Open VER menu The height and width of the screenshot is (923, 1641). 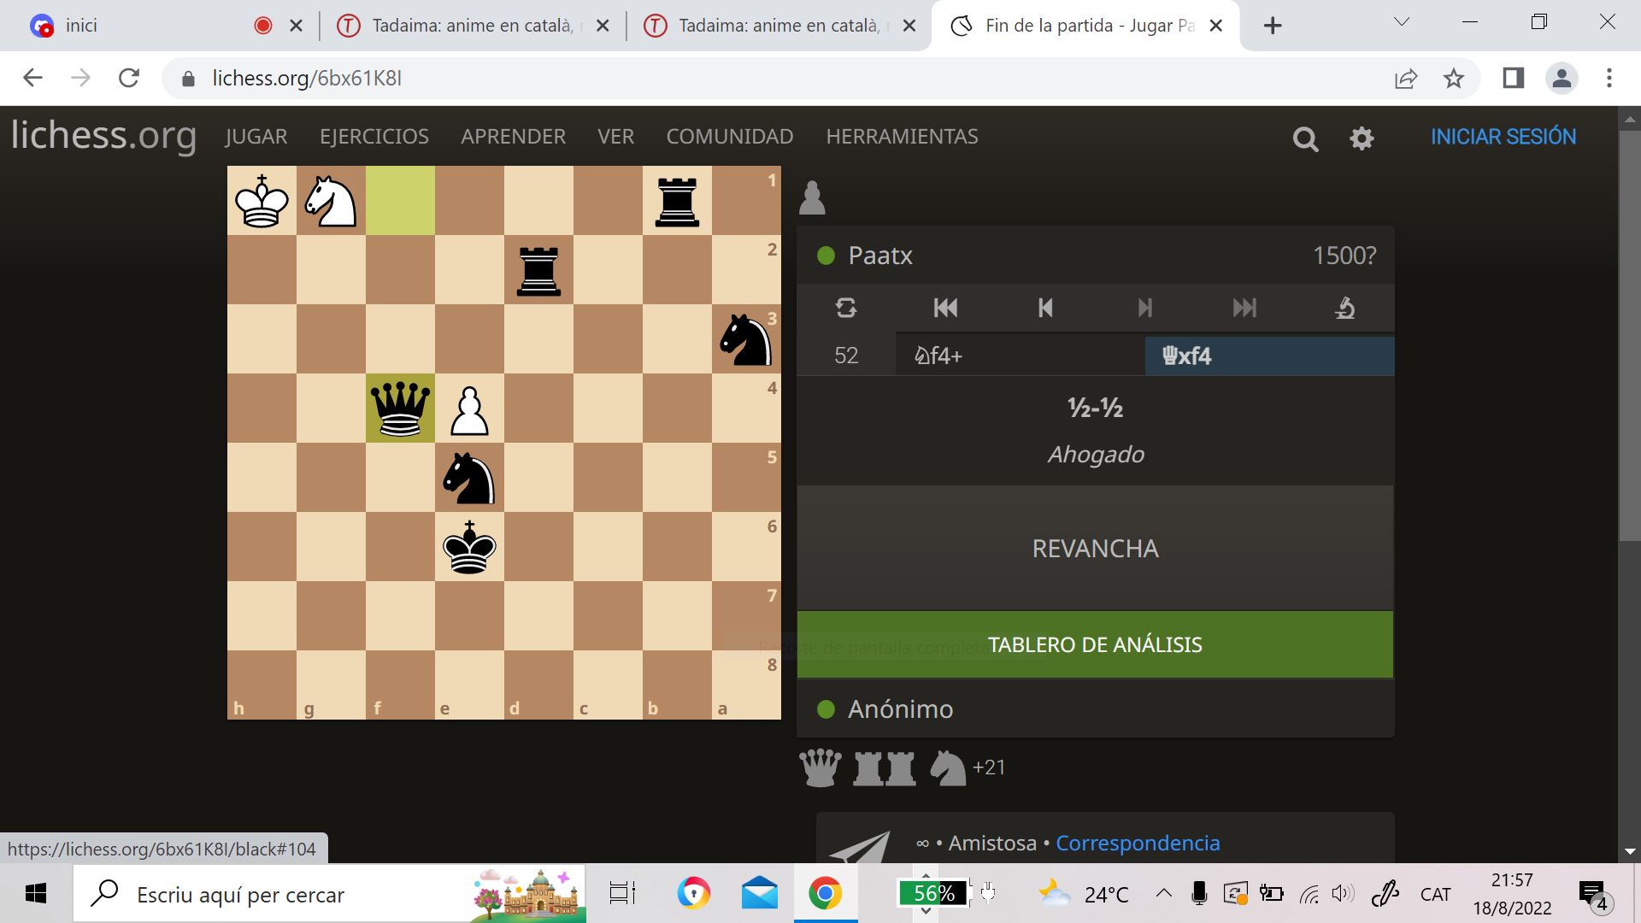pyautogui.click(x=616, y=136)
